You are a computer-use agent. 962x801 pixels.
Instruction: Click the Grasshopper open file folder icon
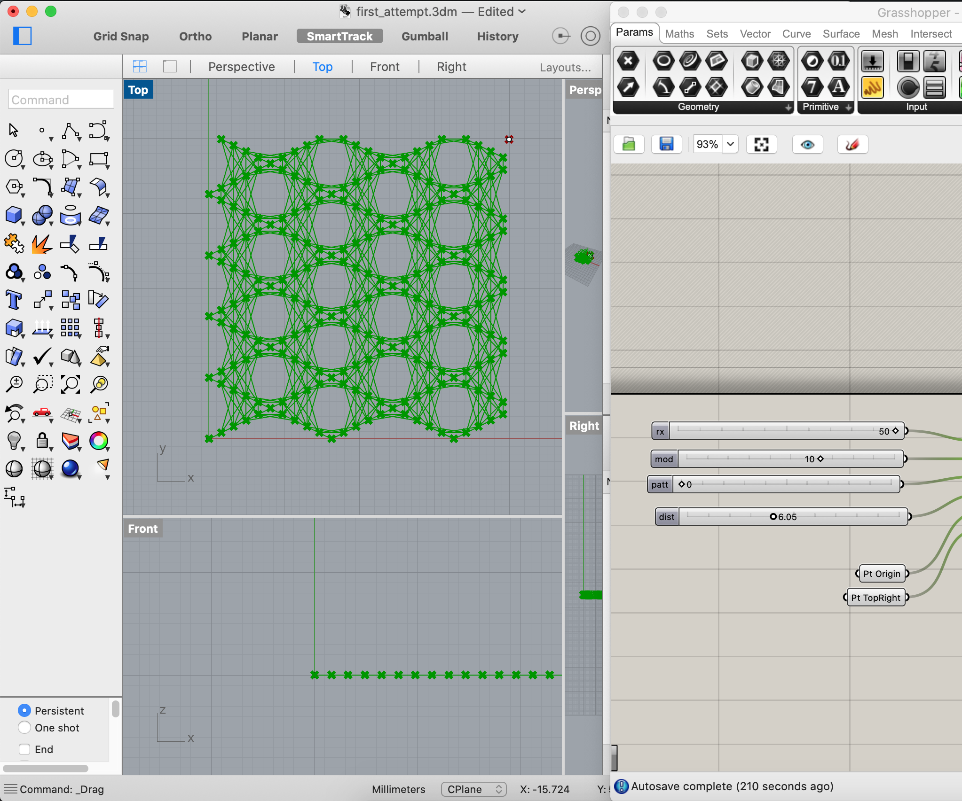(629, 144)
